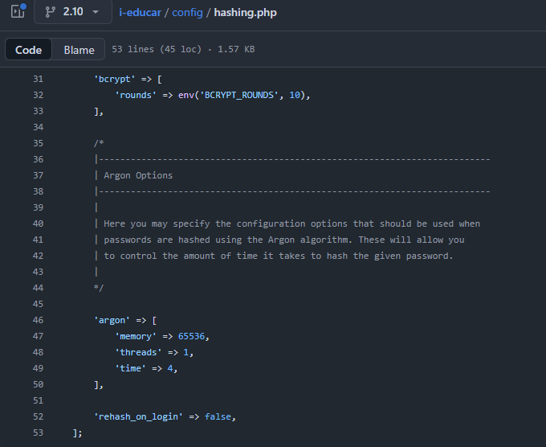The image size is (546, 447).
Task: Click line number 44
Action: (x=39, y=288)
